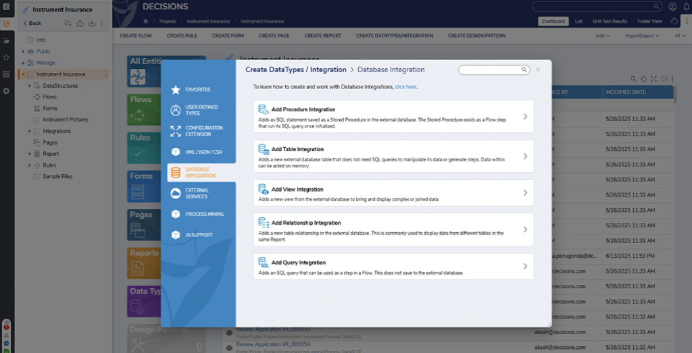Click the top global search field
The height and width of the screenshot is (353, 692).
(x=597, y=7)
